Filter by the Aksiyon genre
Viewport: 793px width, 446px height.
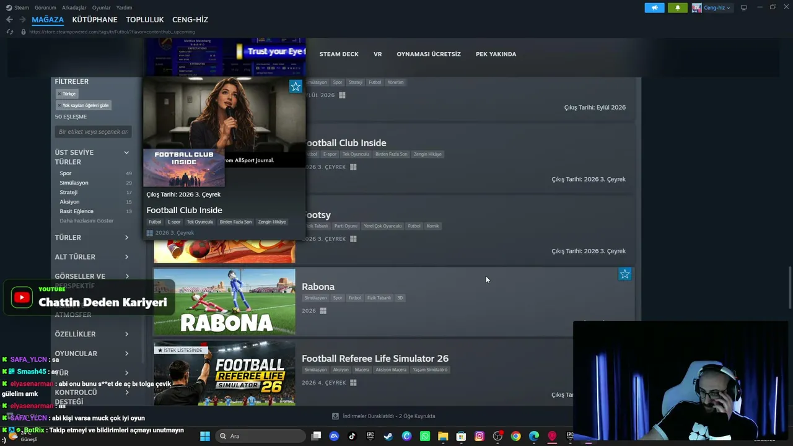tap(69, 201)
